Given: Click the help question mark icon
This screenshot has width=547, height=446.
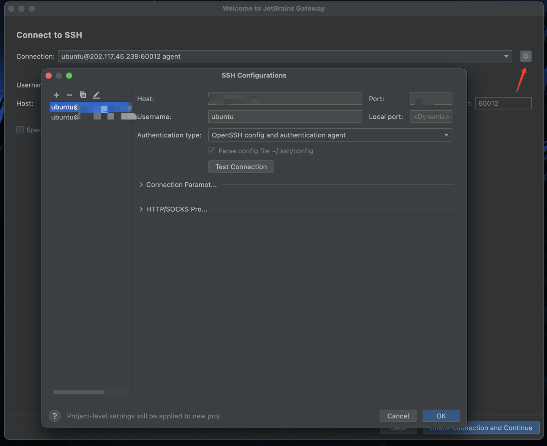Looking at the screenshot, I should tap(54, 416).
